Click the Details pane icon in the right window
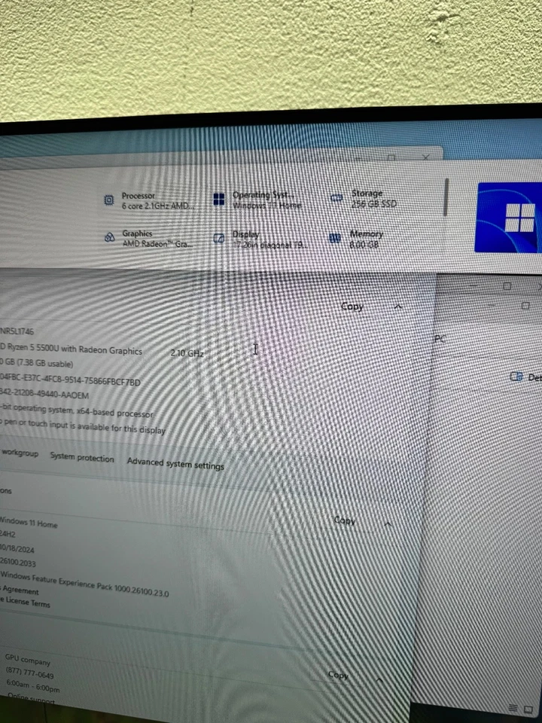542x723 pixels. pyautogui.click(x=516, y=377)
